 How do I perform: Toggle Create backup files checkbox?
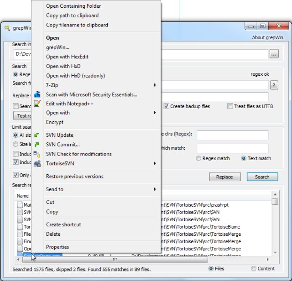166,106
